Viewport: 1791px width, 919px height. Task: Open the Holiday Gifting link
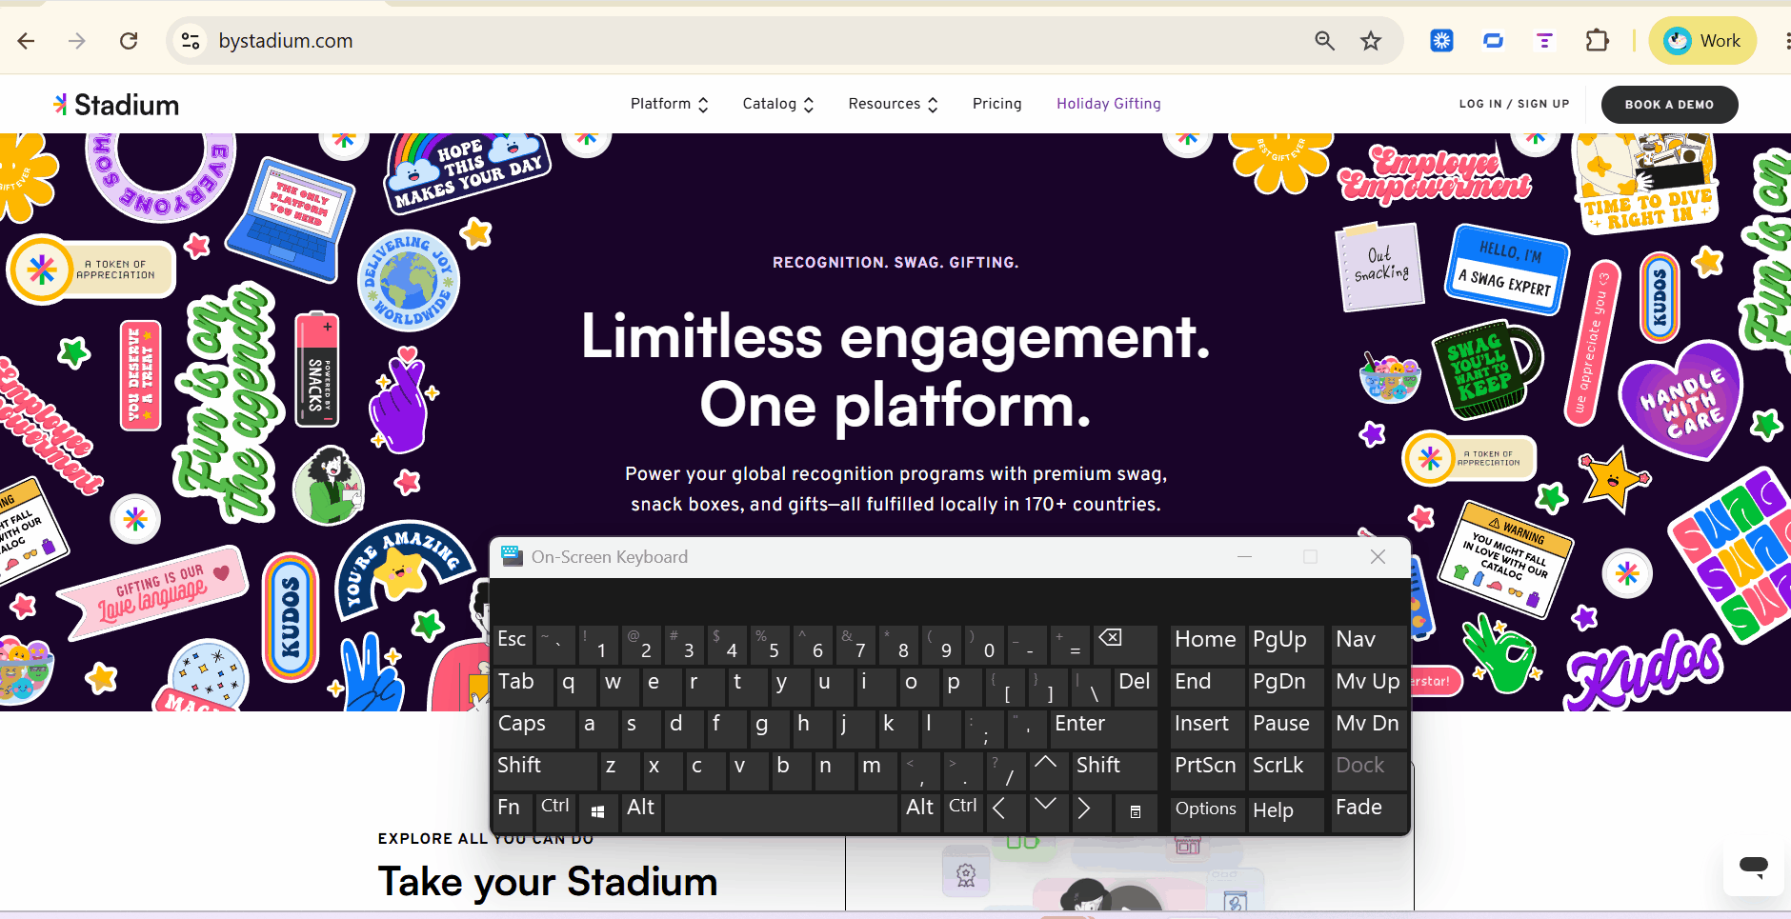(x=1109, y=104)
